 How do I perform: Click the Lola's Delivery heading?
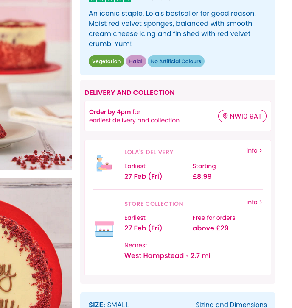[x=149, y=152]
